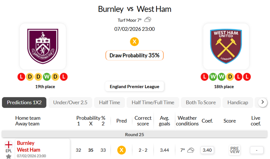Click the star favorite icon under EPL
Image resolution: width=270 pixels, height=159 pixels.
tap(9, 156)
